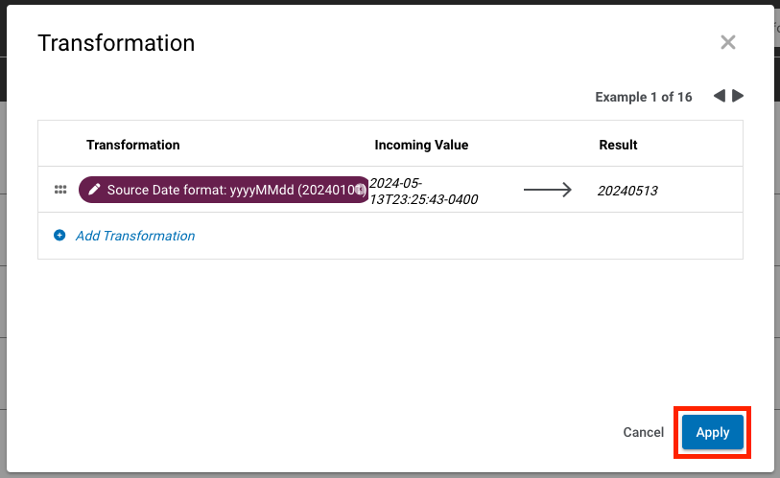
Task: Select the result value 20240513
Action: click(627, 191)
